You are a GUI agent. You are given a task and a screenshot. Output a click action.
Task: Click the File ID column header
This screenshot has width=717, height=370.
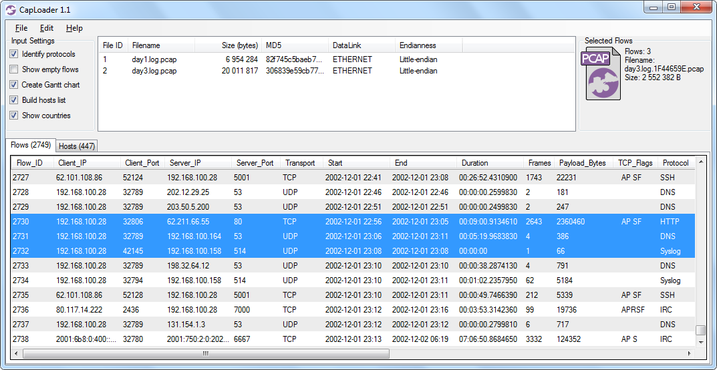pos(113,45)
